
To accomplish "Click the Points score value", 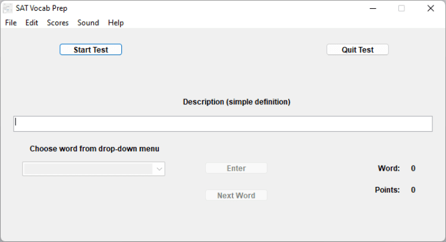I will click(413, 190).
